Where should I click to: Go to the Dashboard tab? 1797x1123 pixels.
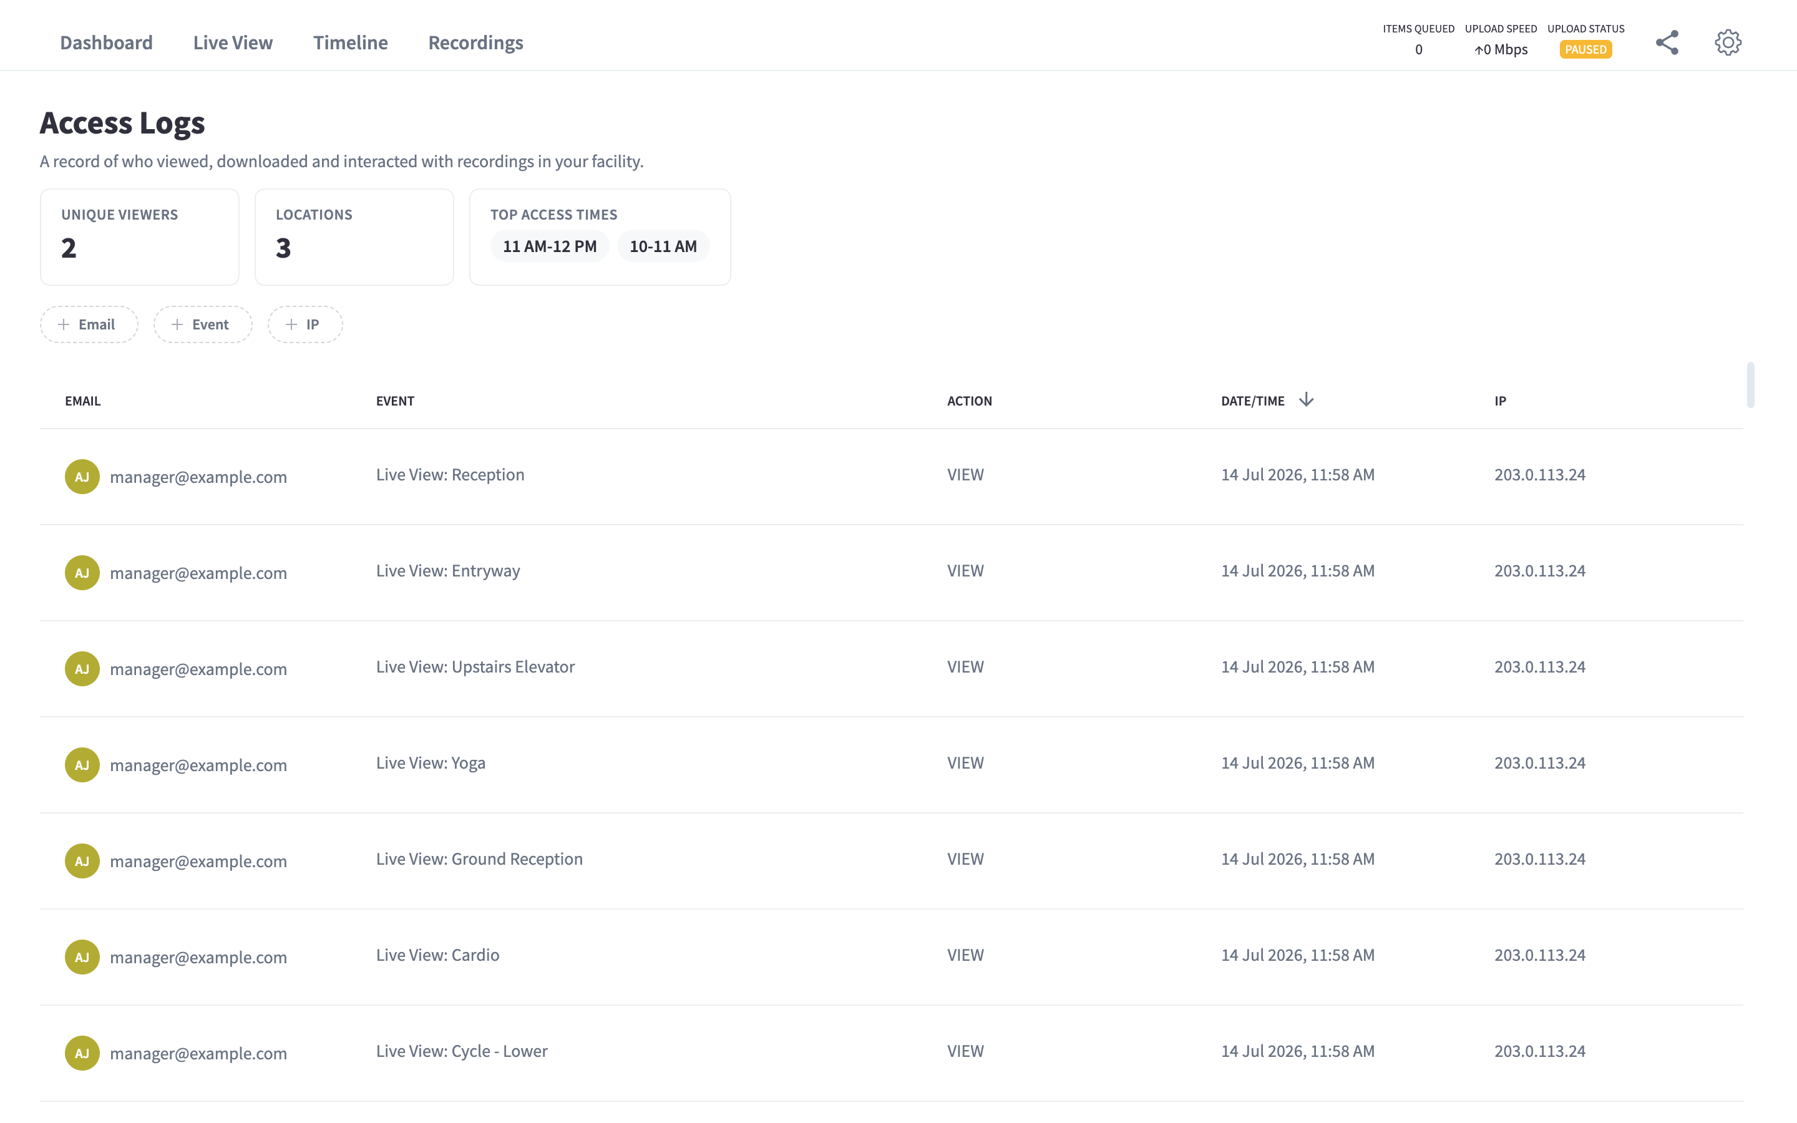pyautogui.click(x=106, y=42)
